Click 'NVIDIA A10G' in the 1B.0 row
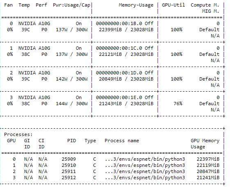Viewport: 231px width, 187px height. 34,23
